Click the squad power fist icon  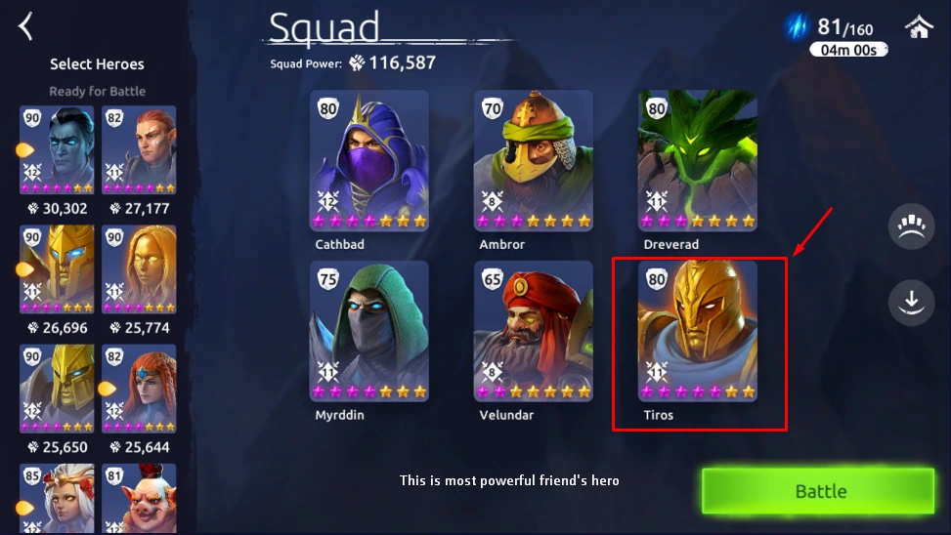click(x=357, y=62)
